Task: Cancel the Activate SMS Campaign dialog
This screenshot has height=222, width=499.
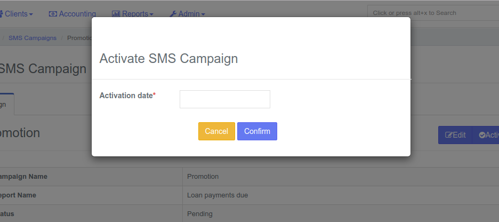Action: point(217,131)
